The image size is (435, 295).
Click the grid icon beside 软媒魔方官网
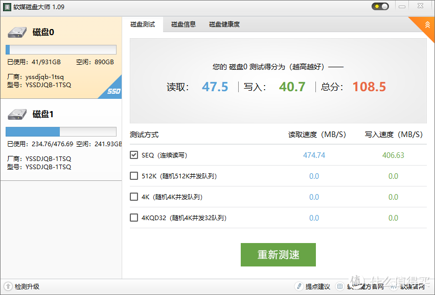[339, 286]
